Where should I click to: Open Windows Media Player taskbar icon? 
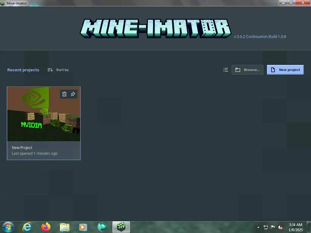point(83,227)
